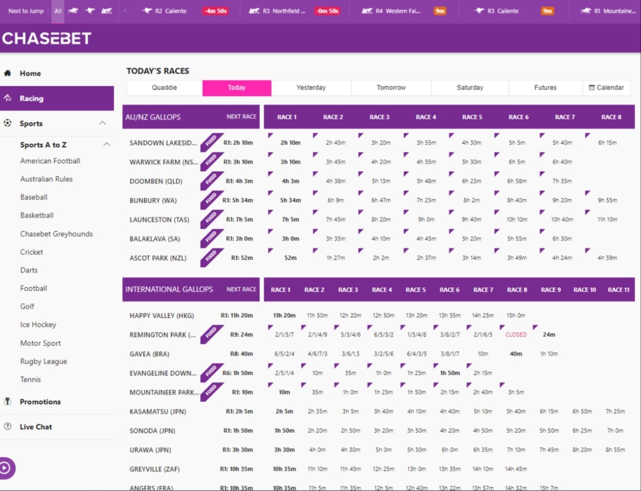Filter Next to Jump by gallops horse icon

click(x=73, y=11)
